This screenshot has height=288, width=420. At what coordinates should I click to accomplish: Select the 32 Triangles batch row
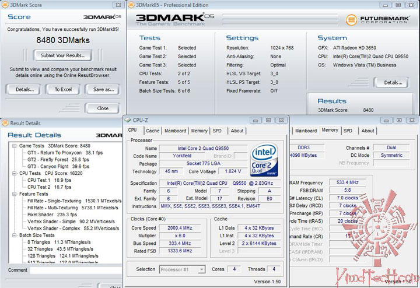[x=60, y=249]
